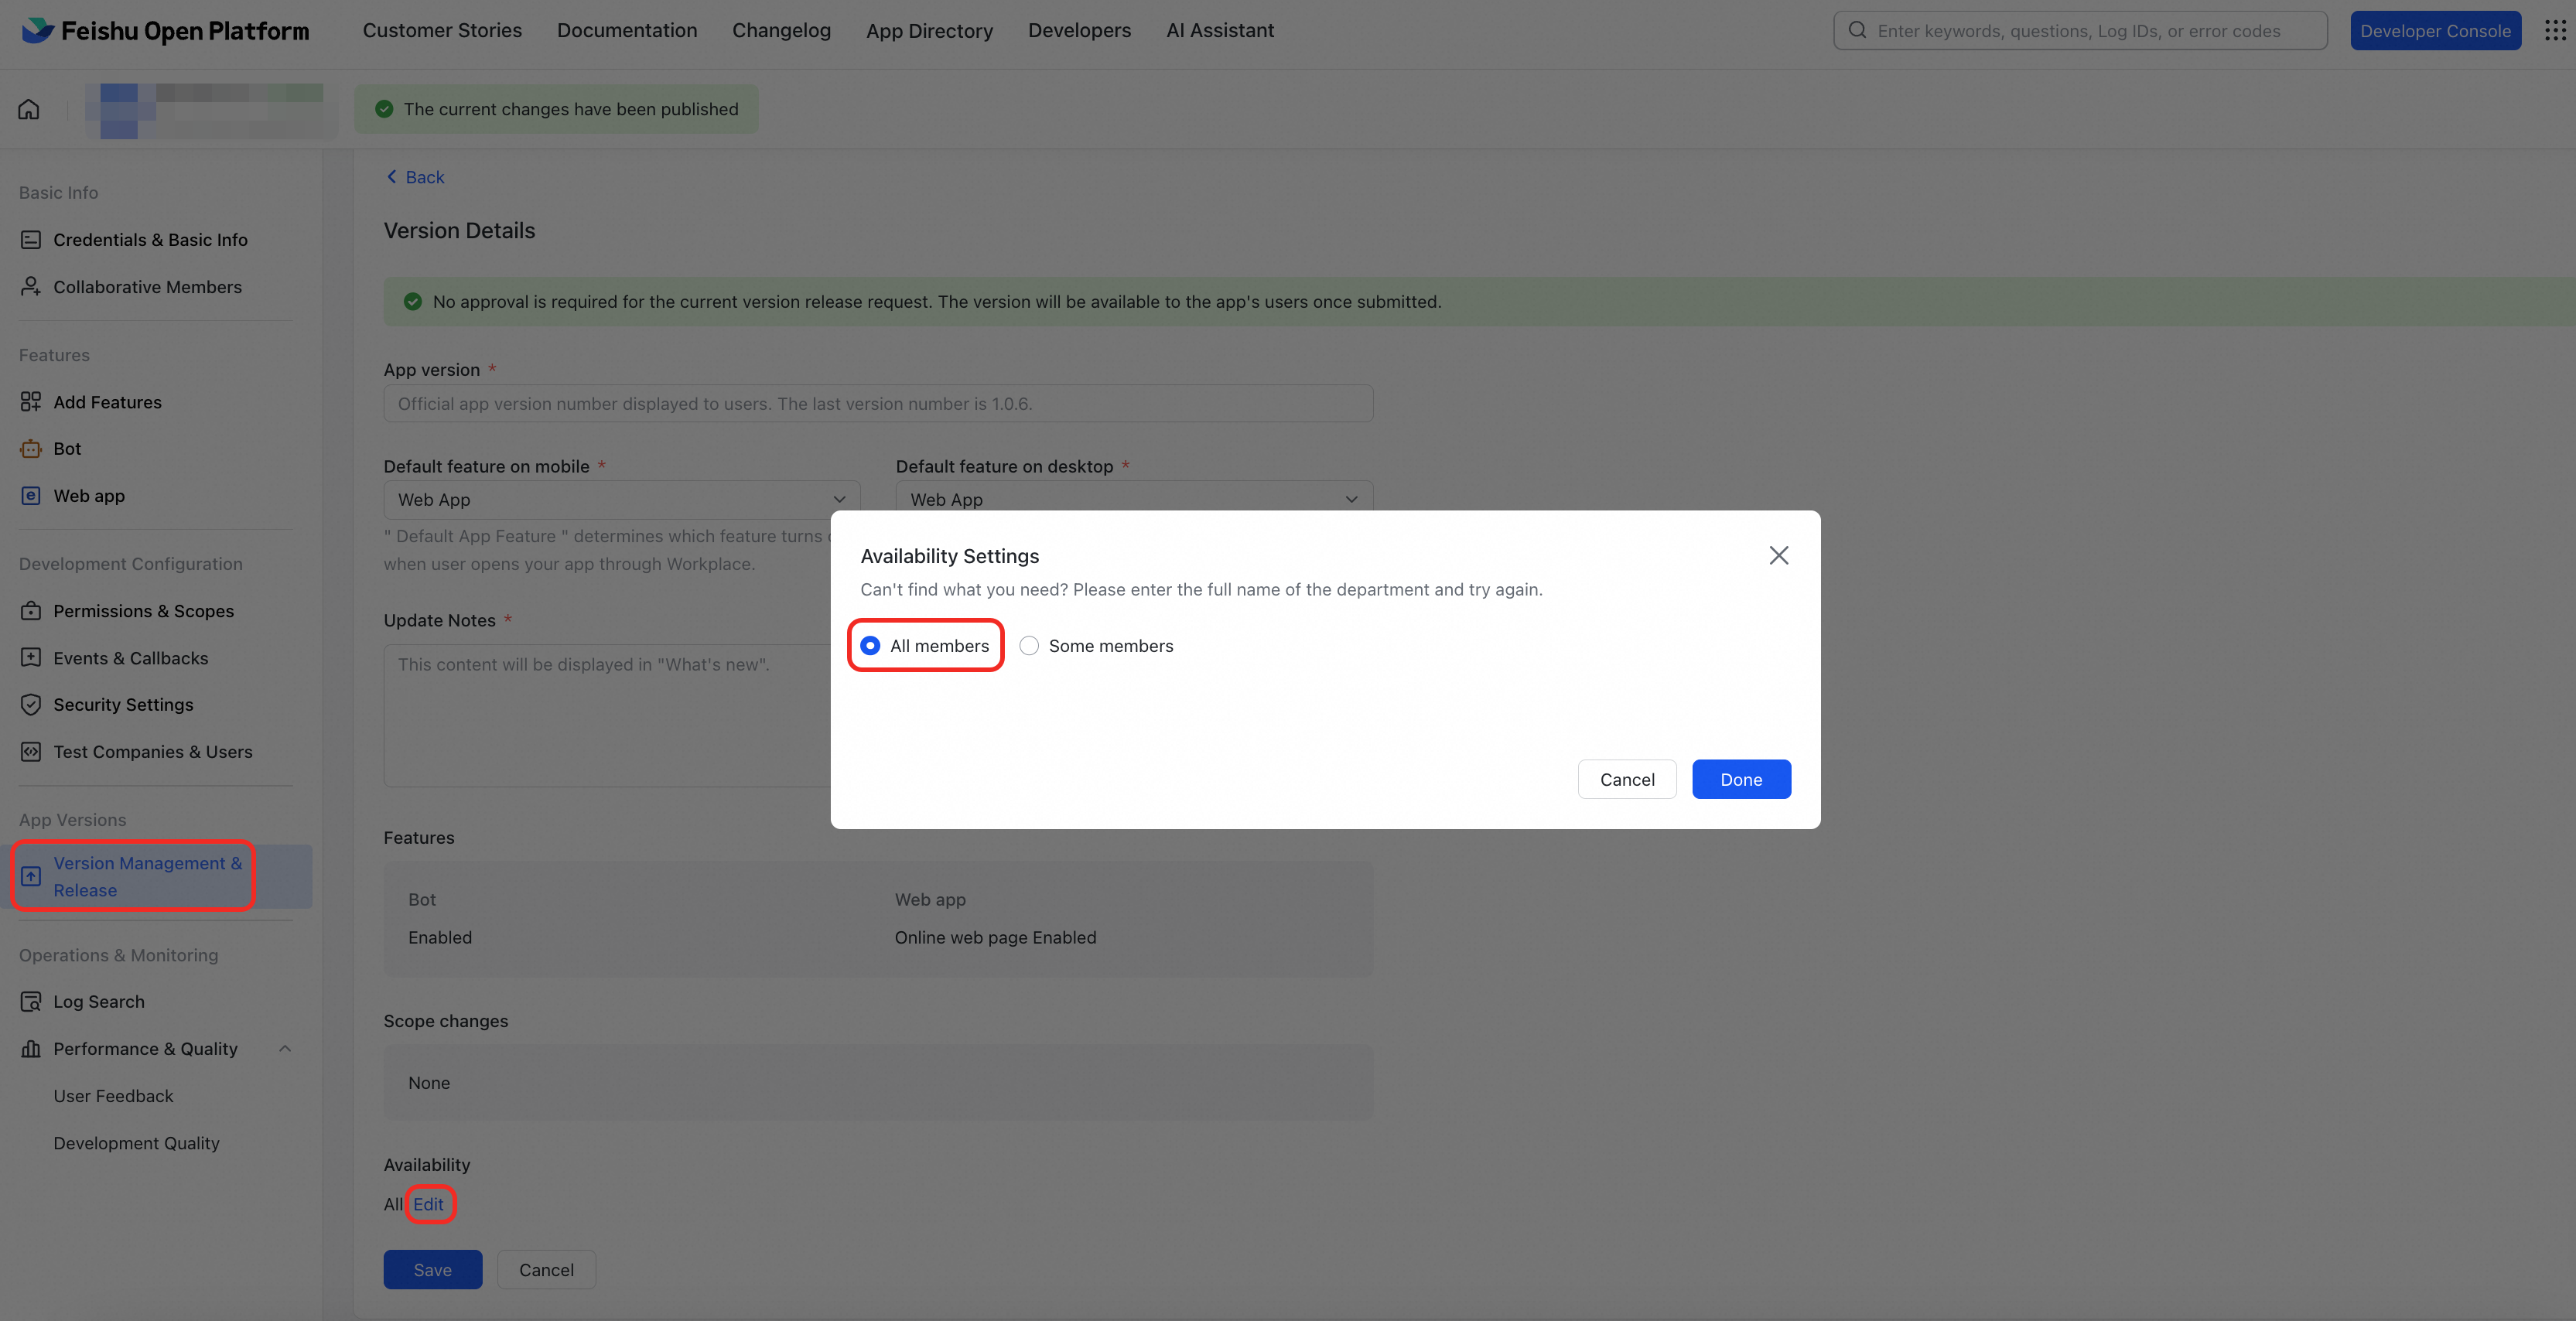Viewport: 2576px width, 1321px height.
Task: Click the Bot robot icon in sidebar
Action: 31,449
